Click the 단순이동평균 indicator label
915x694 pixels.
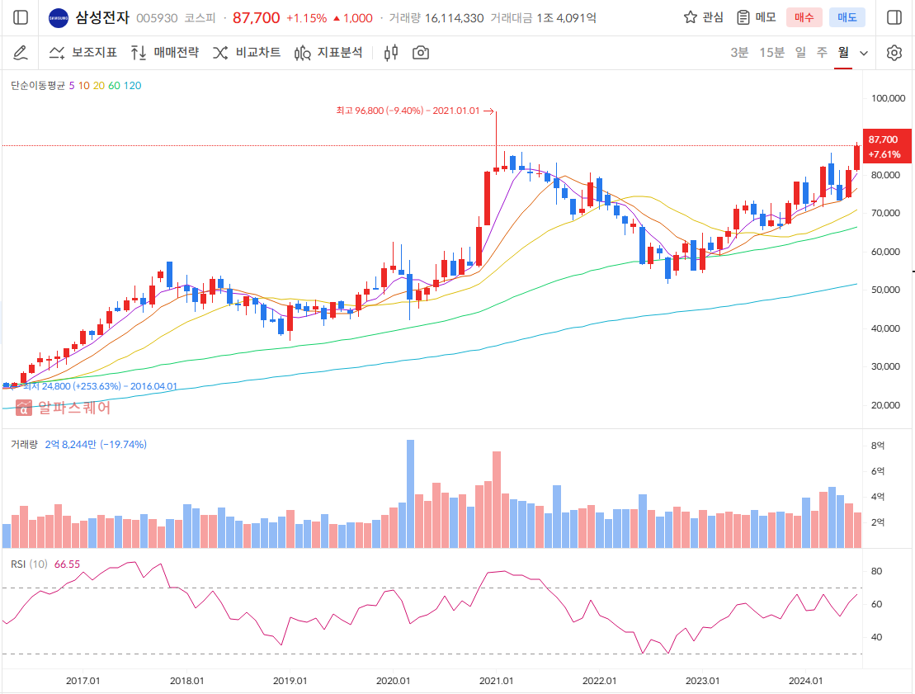38,86
